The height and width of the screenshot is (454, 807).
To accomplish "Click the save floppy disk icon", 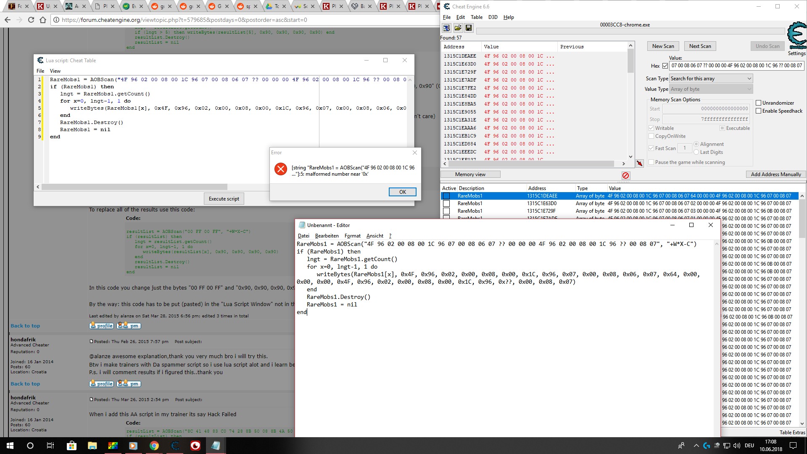I will coord(469,28).
